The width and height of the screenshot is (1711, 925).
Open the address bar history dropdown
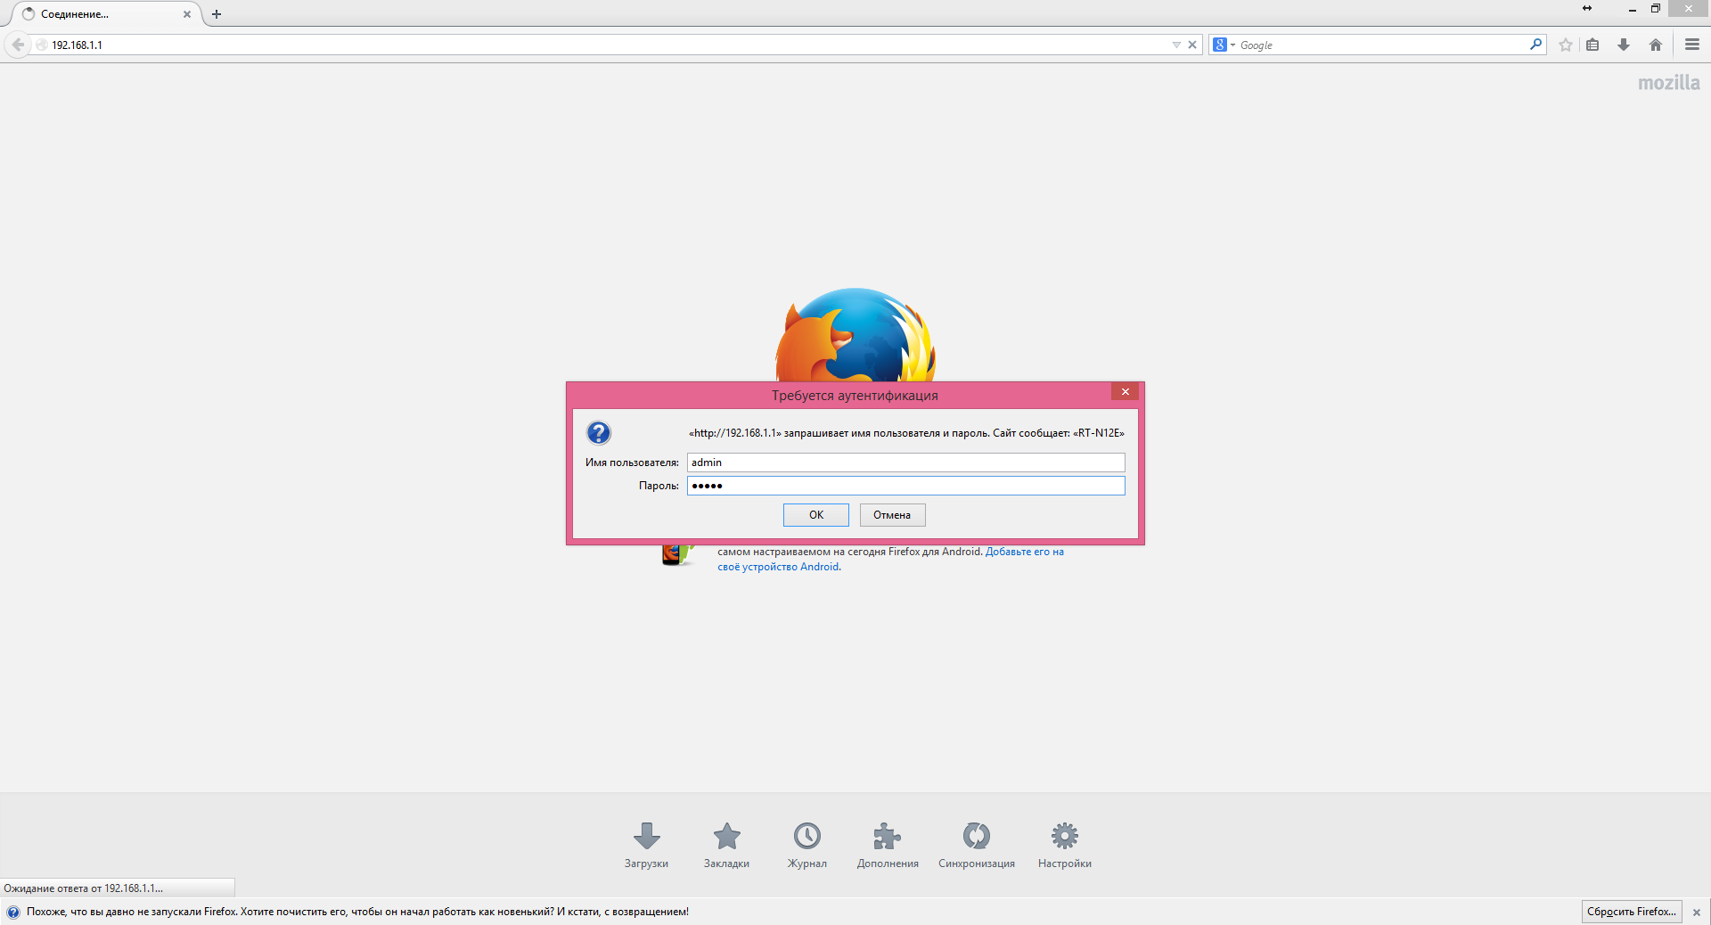click(x=1176, y=45)
